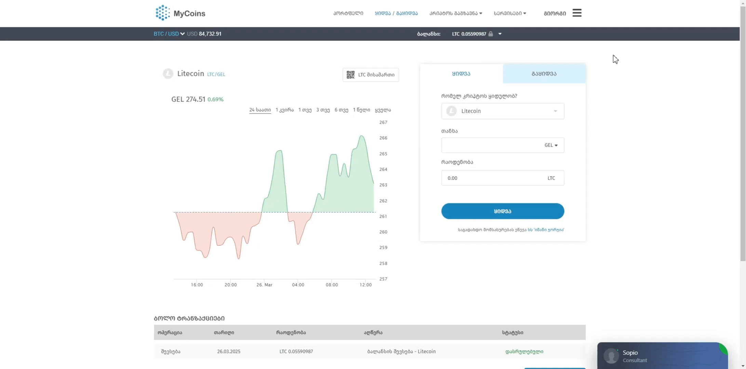Click the თარიღი column header
The width and height of the screenshot is (746, 369).
(x=224, y=332)
